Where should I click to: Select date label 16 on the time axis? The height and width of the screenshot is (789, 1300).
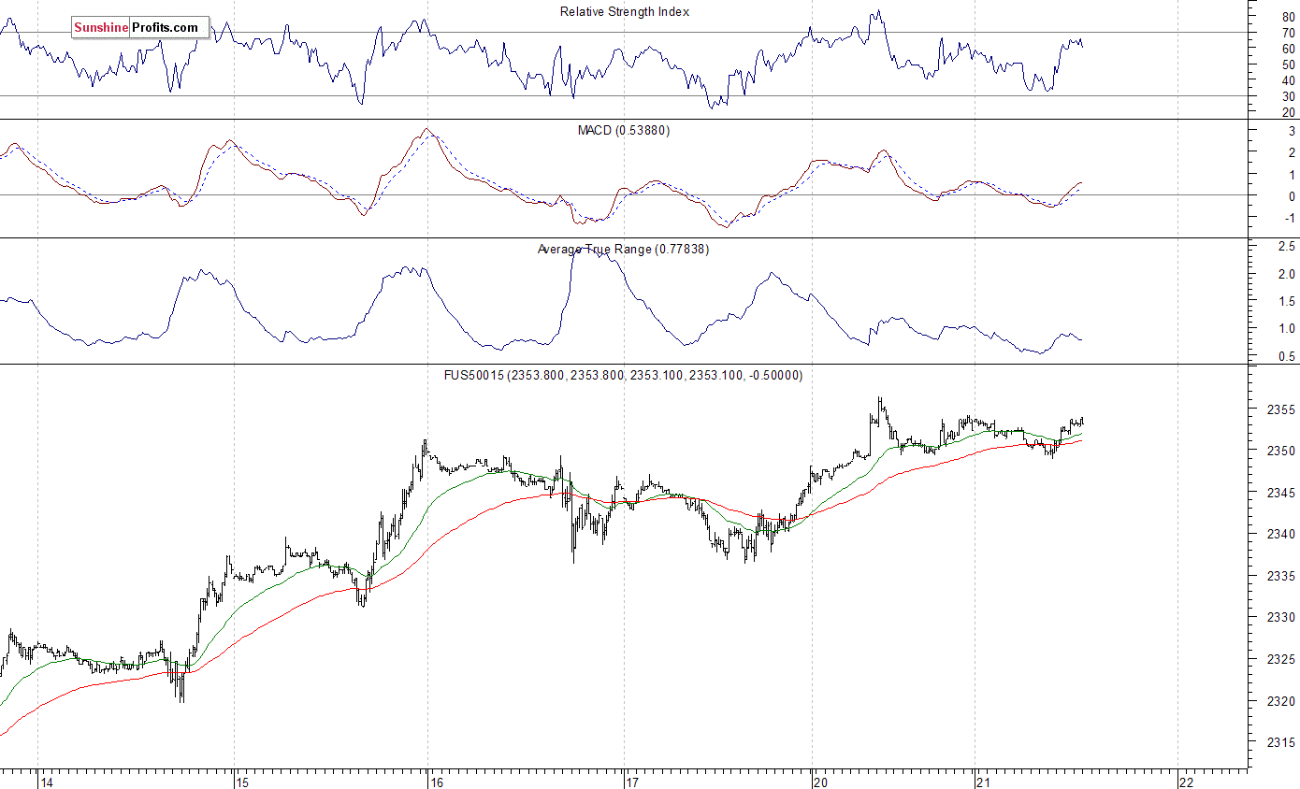click(x=436, y=782)
